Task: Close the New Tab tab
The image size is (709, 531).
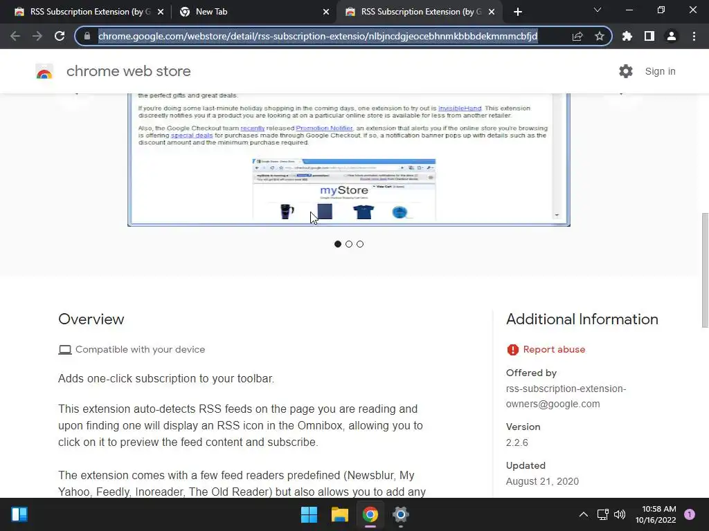Action: click(326, 12)
